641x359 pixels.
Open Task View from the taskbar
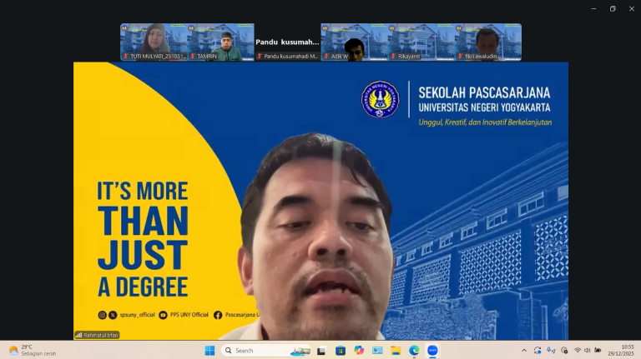coord(321,351)
